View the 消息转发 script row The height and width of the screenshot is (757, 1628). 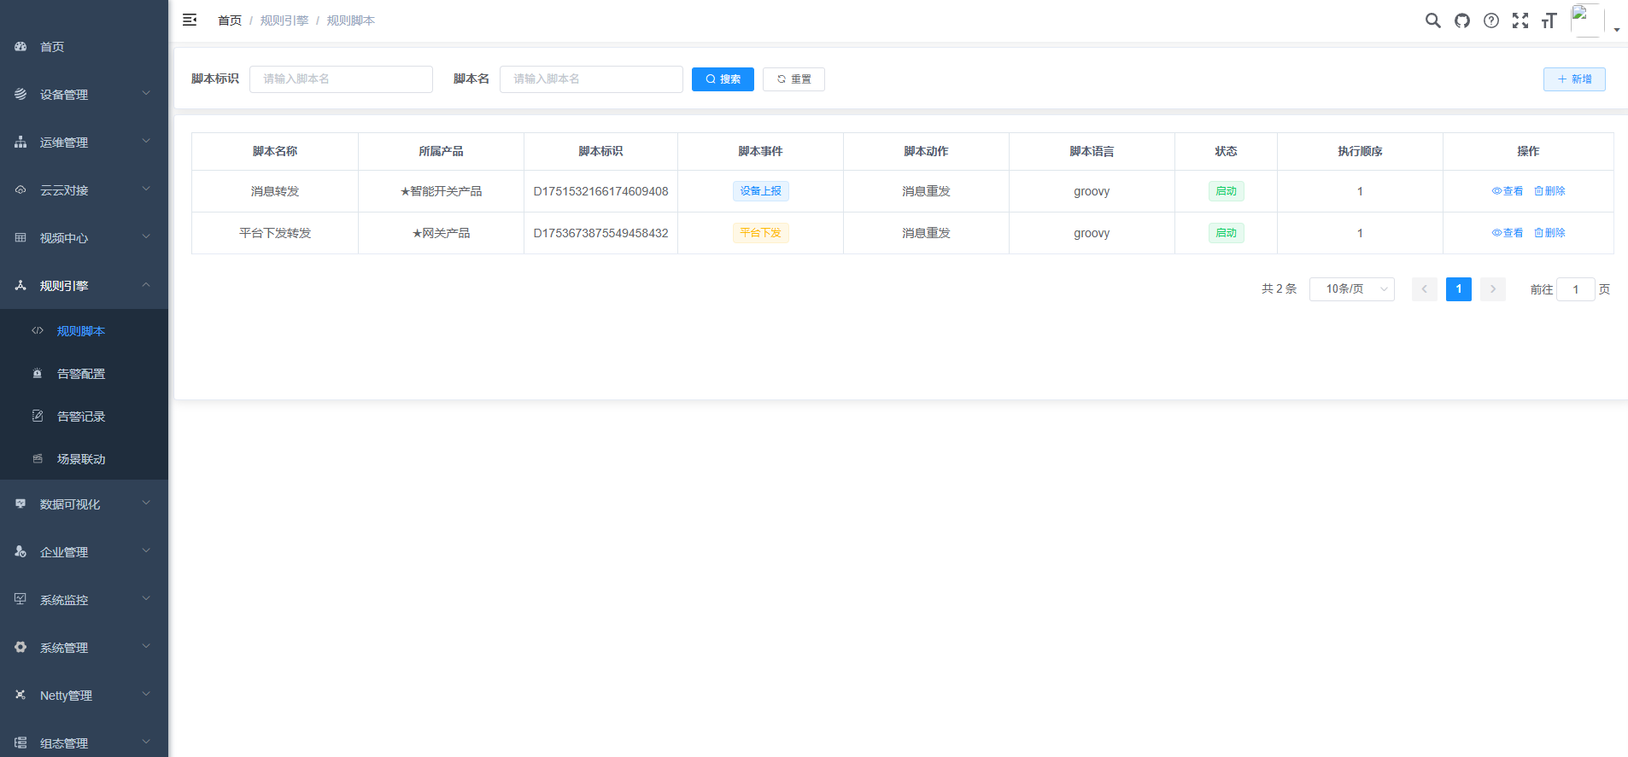[x=1507, y=191]
